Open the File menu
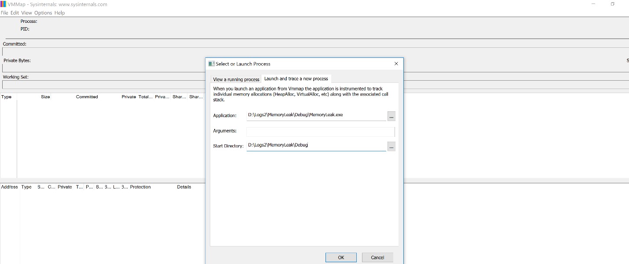This screenshot has width=629, height=264. (x=4, y=13)
